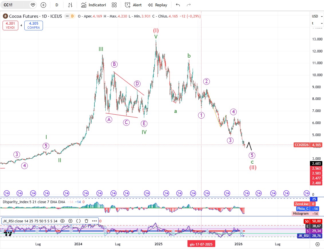Viewport: 324px width, 249px height.
Task: Open the Alert creation dialog
Action: pos(133,5)
